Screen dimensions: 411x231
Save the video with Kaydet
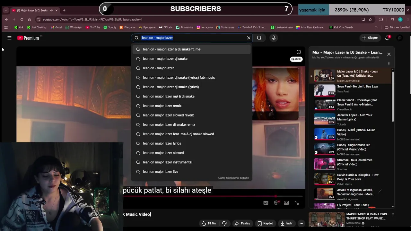click(265, 223)
